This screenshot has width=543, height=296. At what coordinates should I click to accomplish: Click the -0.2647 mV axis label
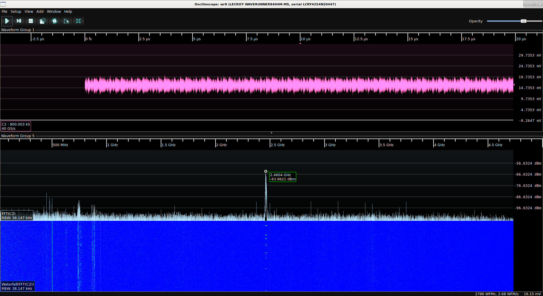click(x=530, y=121)
